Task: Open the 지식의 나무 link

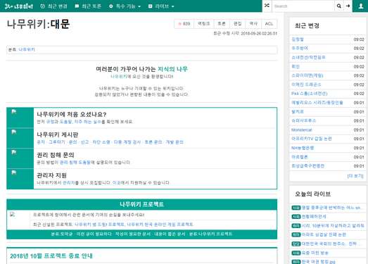Action: pyautogui.click(x=172, y=69)
